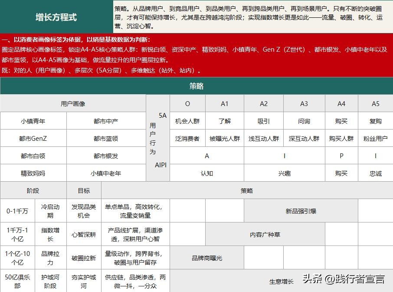Click the 泛消费者 audience cell

click(187, 138)
